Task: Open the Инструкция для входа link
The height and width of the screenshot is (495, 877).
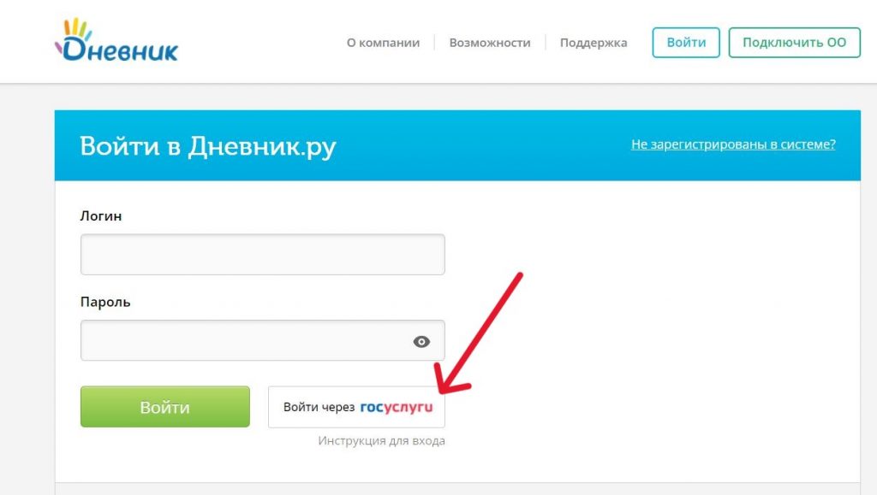Action: [x=381, y=441]
